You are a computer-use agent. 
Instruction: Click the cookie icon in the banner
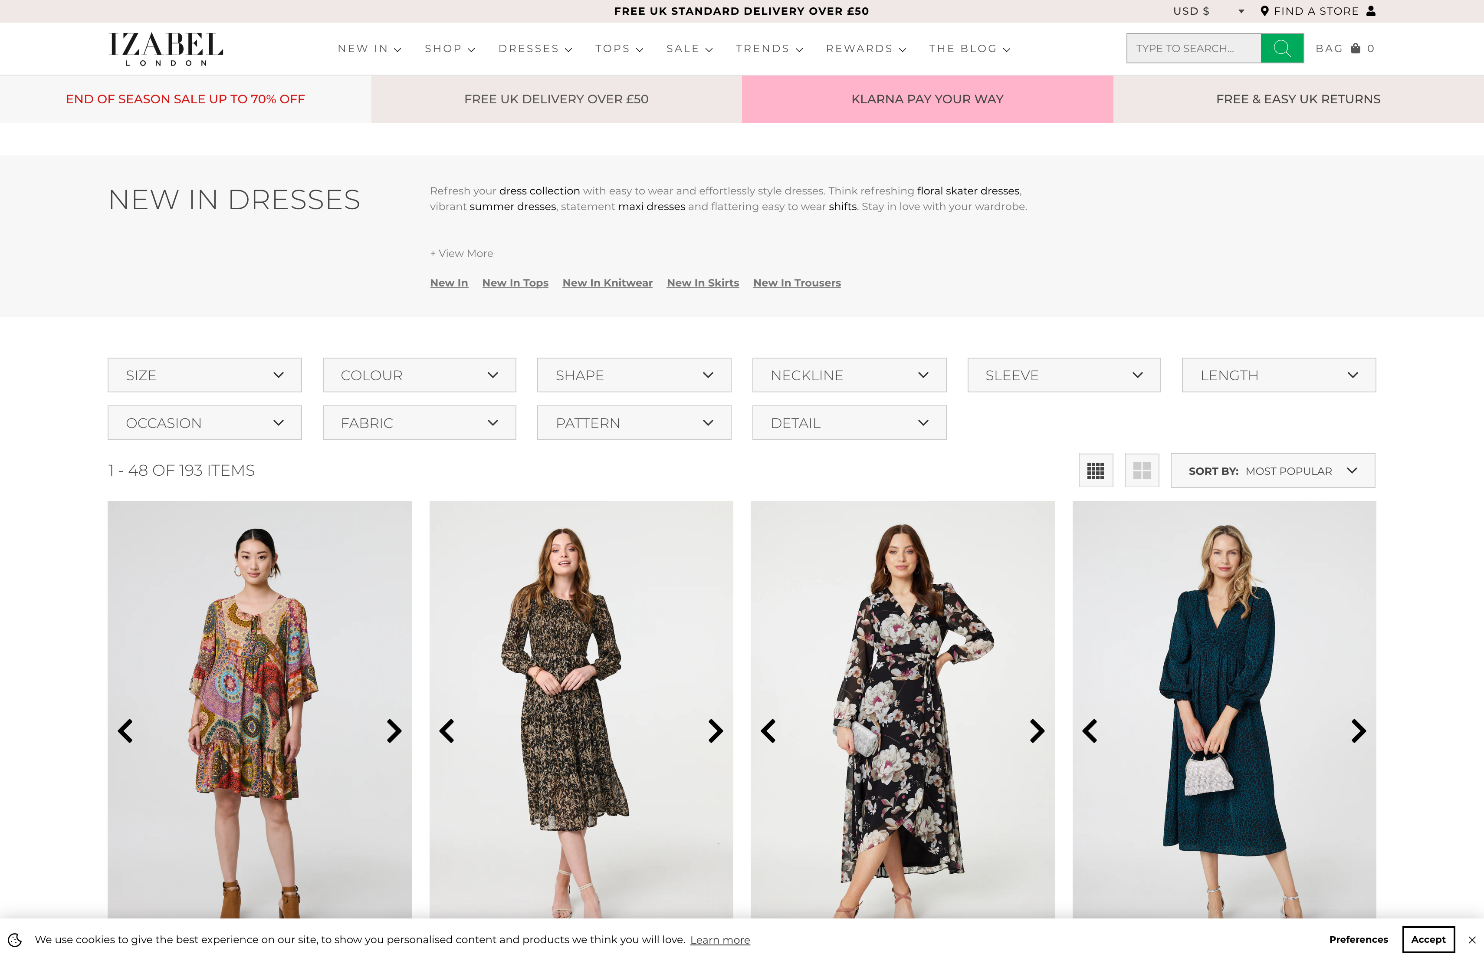point(15,940)
